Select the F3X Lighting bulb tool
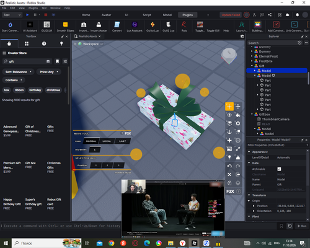This screenshot has height=248, width=310. (229, 157)
